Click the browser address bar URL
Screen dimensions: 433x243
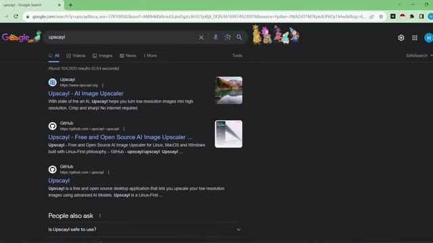[x=199, y=16]
